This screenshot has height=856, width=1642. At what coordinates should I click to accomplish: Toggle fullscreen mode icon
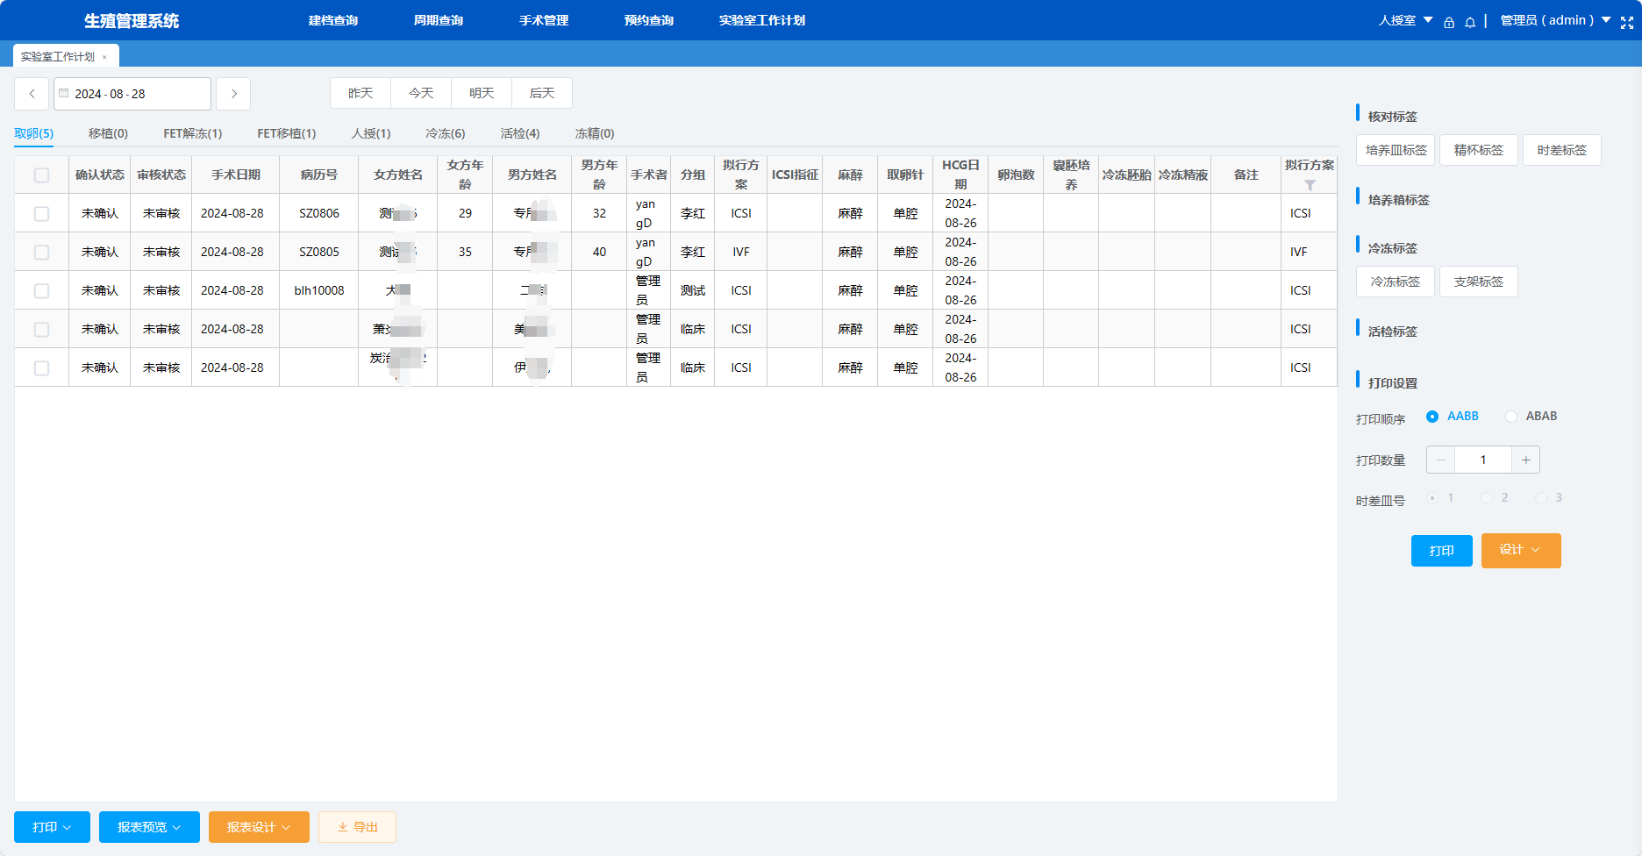[1627, 23]
